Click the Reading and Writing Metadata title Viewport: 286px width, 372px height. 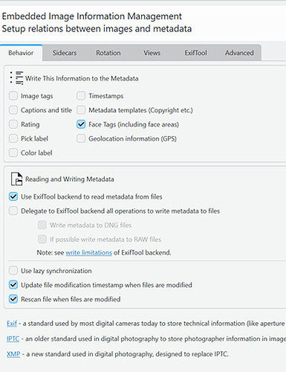70,179
